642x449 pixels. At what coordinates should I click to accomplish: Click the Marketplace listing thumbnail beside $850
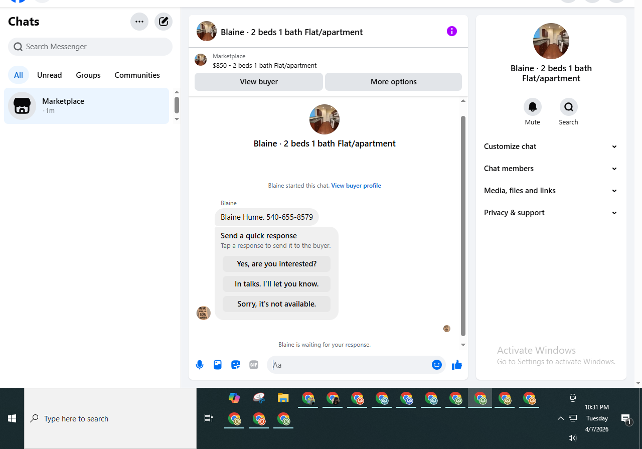point(201,60)
